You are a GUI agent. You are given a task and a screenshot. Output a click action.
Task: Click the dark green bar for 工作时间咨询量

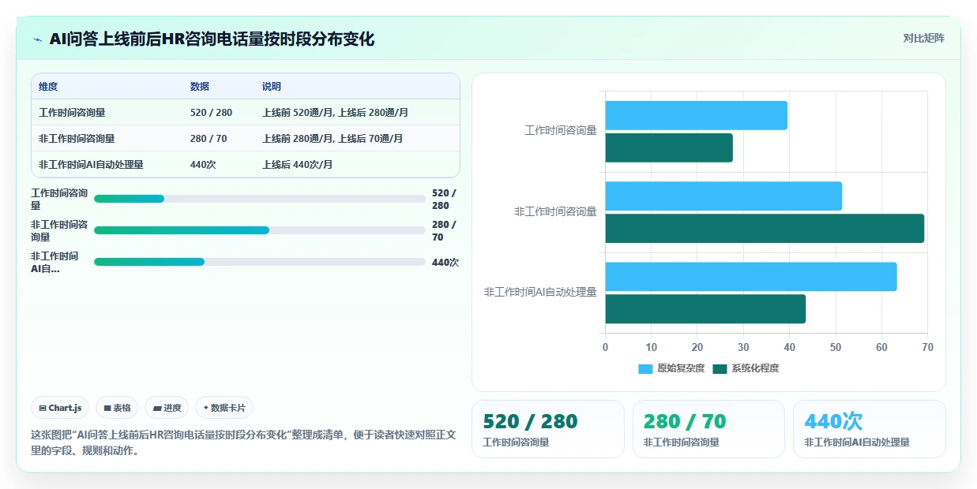pos(669,147)
